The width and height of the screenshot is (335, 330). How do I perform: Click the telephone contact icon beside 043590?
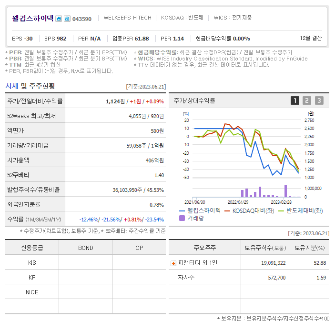[67, 19]
